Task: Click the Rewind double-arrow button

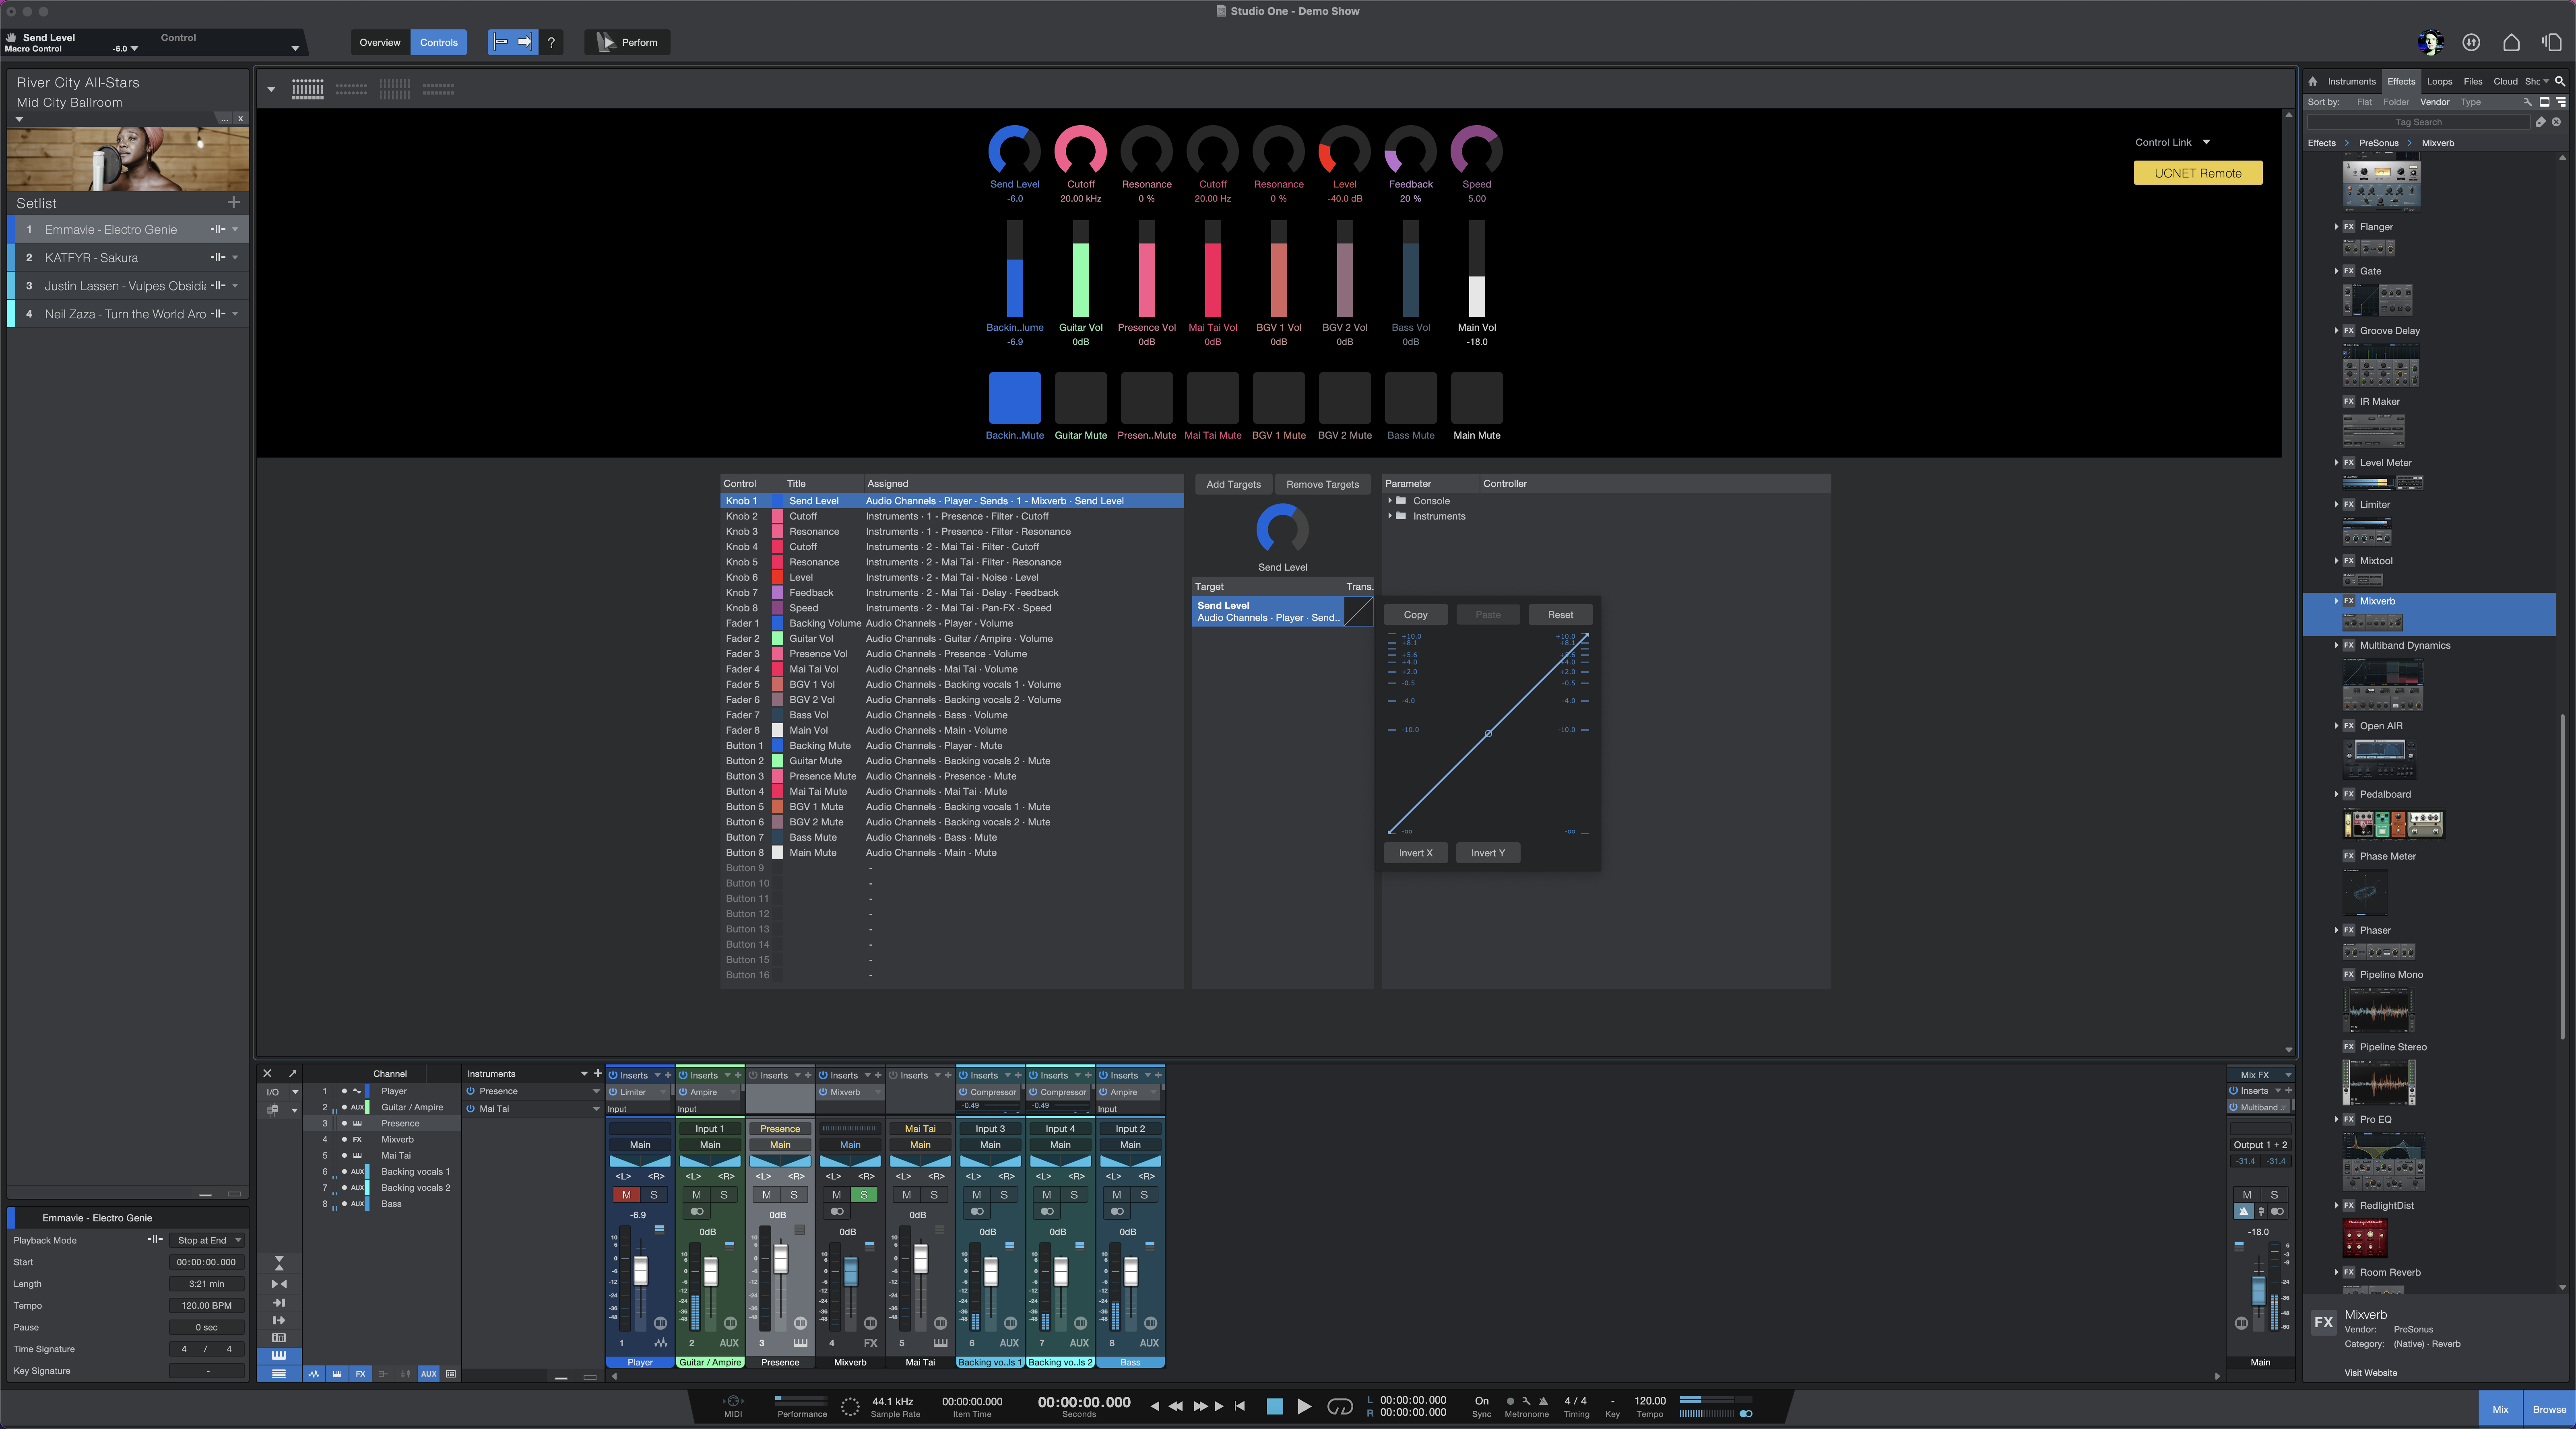Action: [x=1175, y=1406]
